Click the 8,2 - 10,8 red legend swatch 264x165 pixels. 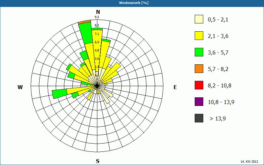point(199,85)
